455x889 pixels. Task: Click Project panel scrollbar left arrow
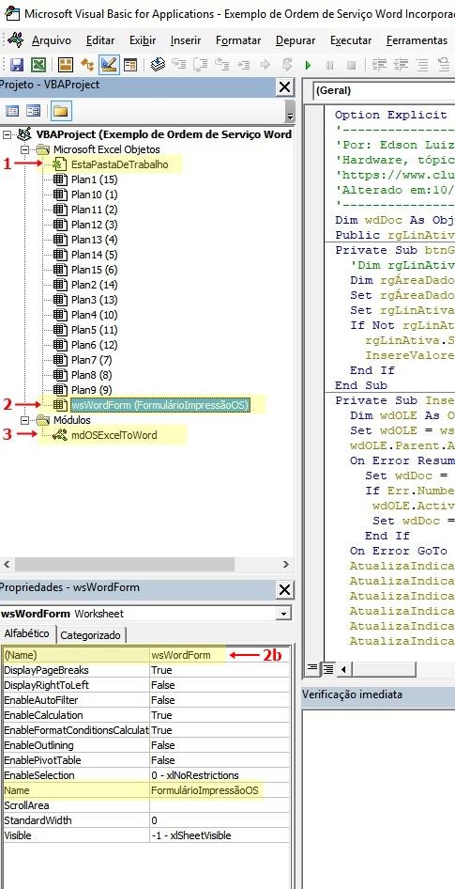click(7, 564)
